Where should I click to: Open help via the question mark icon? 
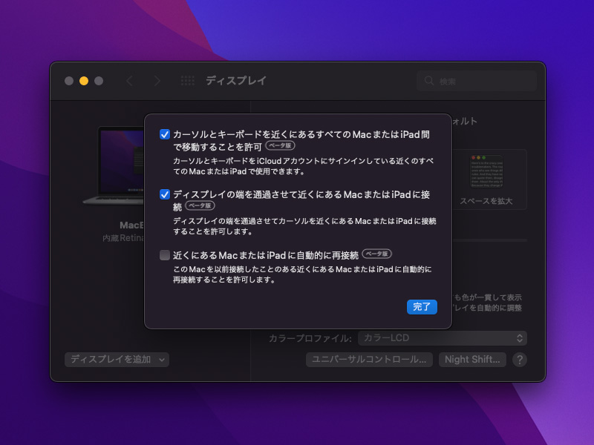pyautogui.click(x=520, y=359)
